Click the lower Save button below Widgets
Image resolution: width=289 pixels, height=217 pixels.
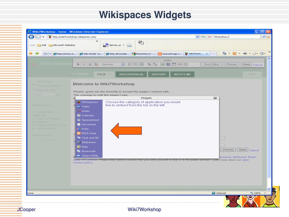pos(243,150)
